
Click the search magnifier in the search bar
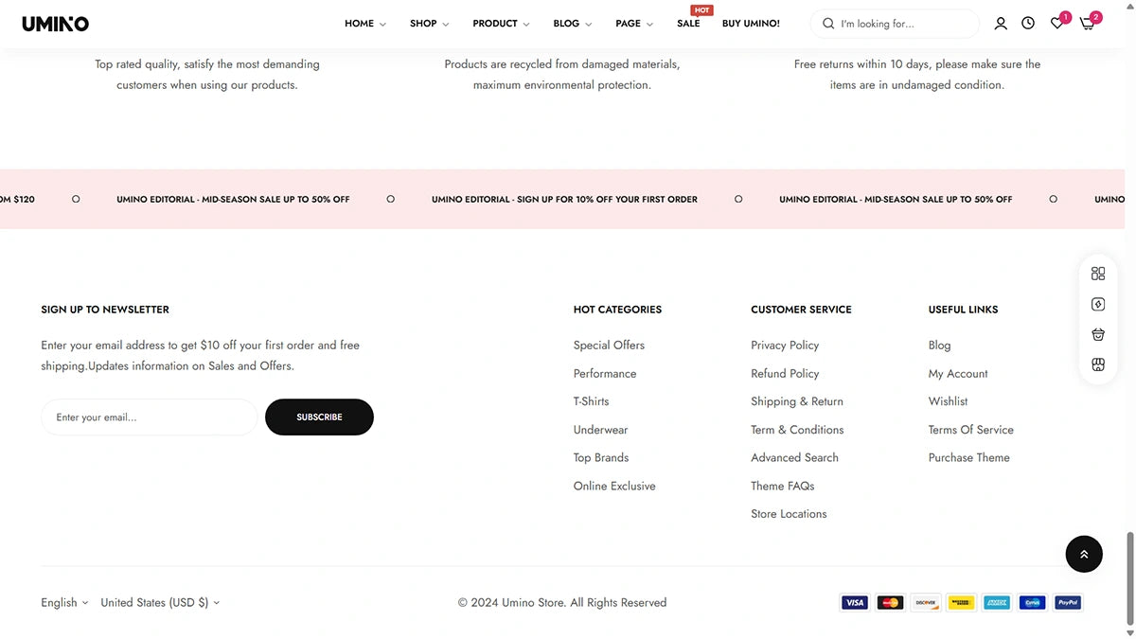[827, 23]
